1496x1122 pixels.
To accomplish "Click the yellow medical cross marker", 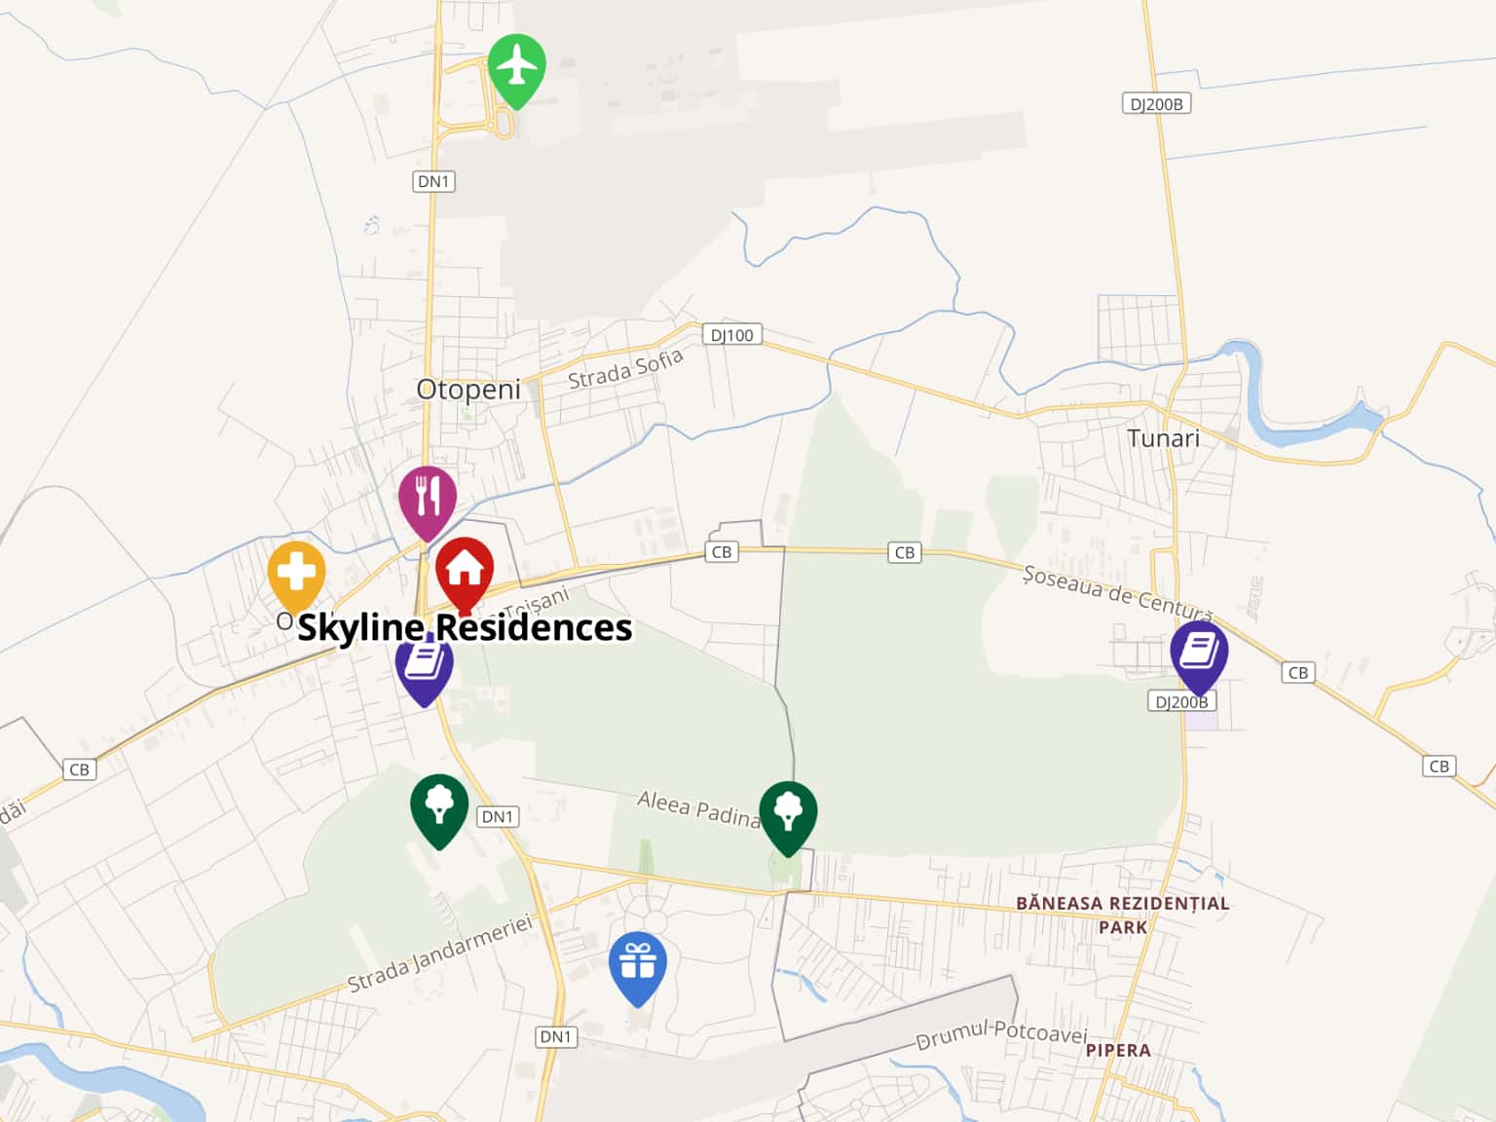I will point(296,578).
